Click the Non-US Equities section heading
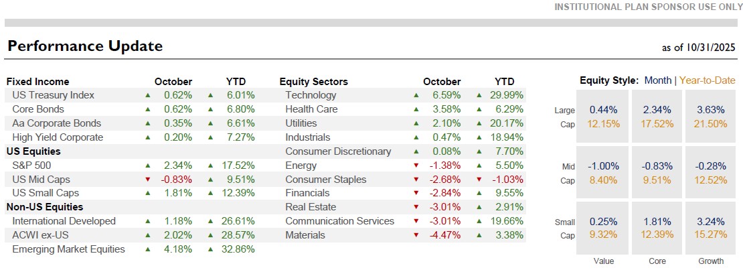 [x=44, y=207]
